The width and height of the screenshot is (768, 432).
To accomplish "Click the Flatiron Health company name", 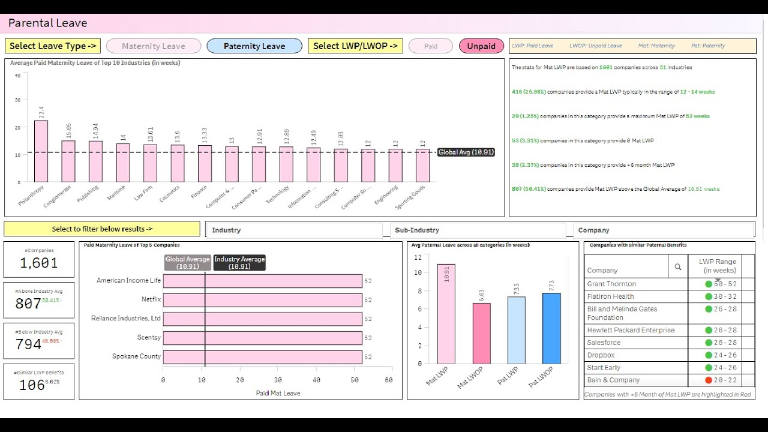I will coord(610,296).
